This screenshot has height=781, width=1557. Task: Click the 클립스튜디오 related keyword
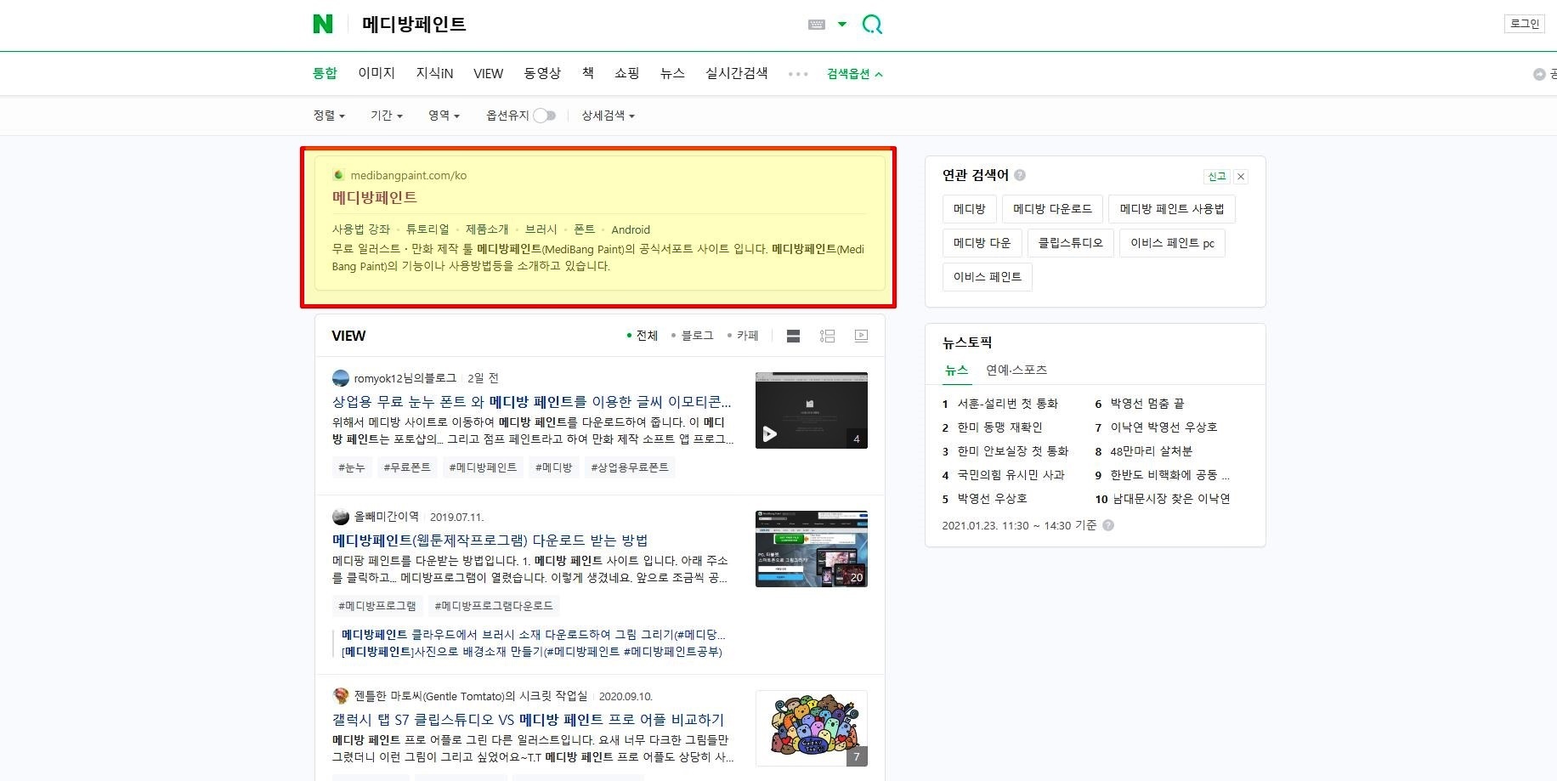click(1070, 243)
